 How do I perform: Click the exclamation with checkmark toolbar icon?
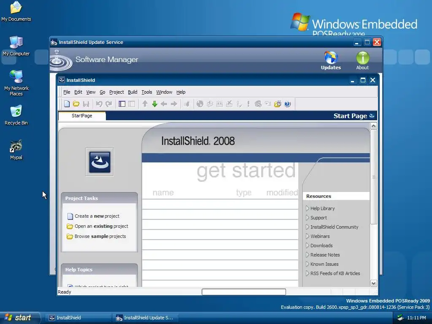(239, 104)
